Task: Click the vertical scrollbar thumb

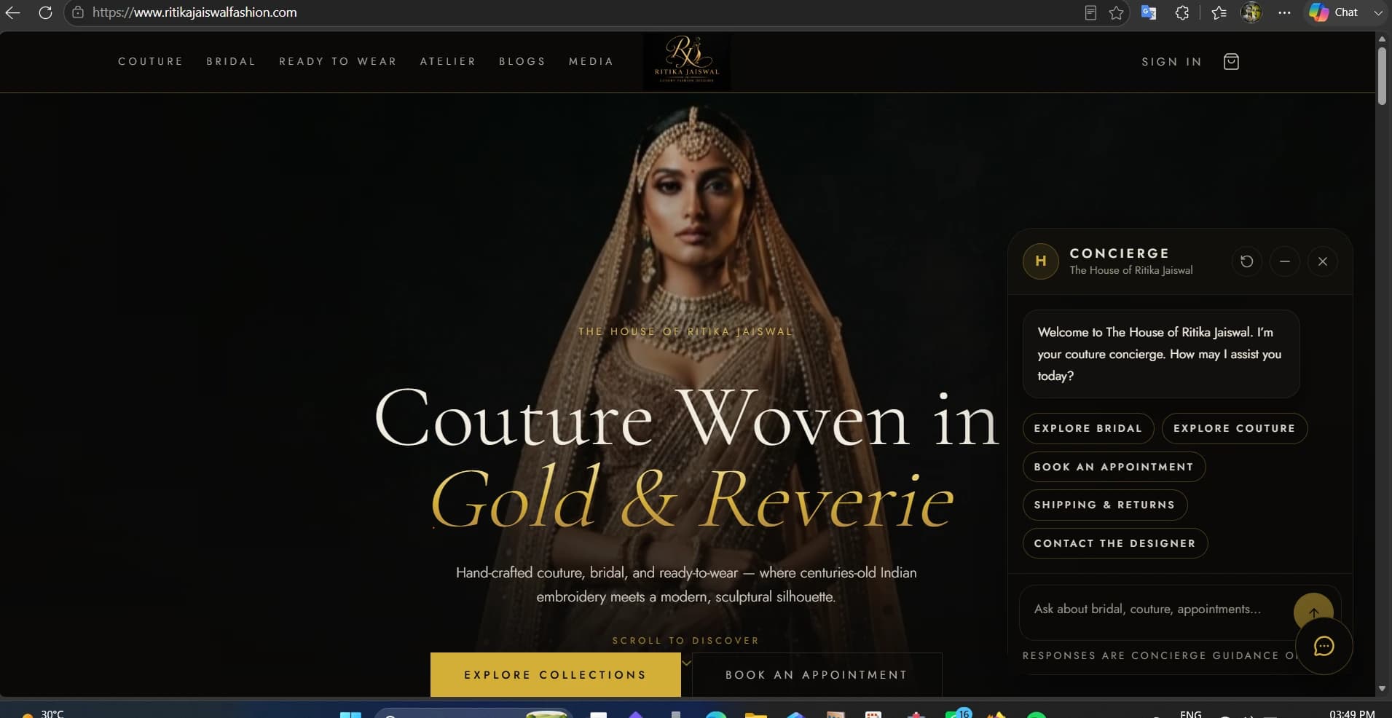Action: [x=1382, y=76]
